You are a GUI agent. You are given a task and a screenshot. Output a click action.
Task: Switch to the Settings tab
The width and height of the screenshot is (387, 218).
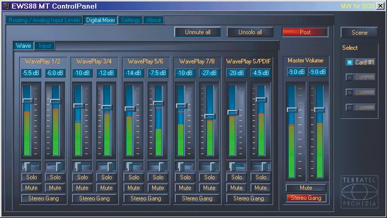(x=131, y=20)
